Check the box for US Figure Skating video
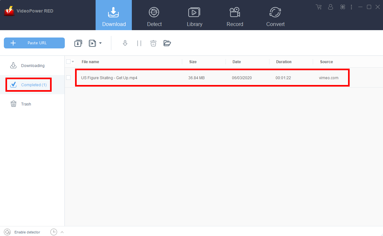This screenshot has width=383, height=236. [x=69, y=78]
